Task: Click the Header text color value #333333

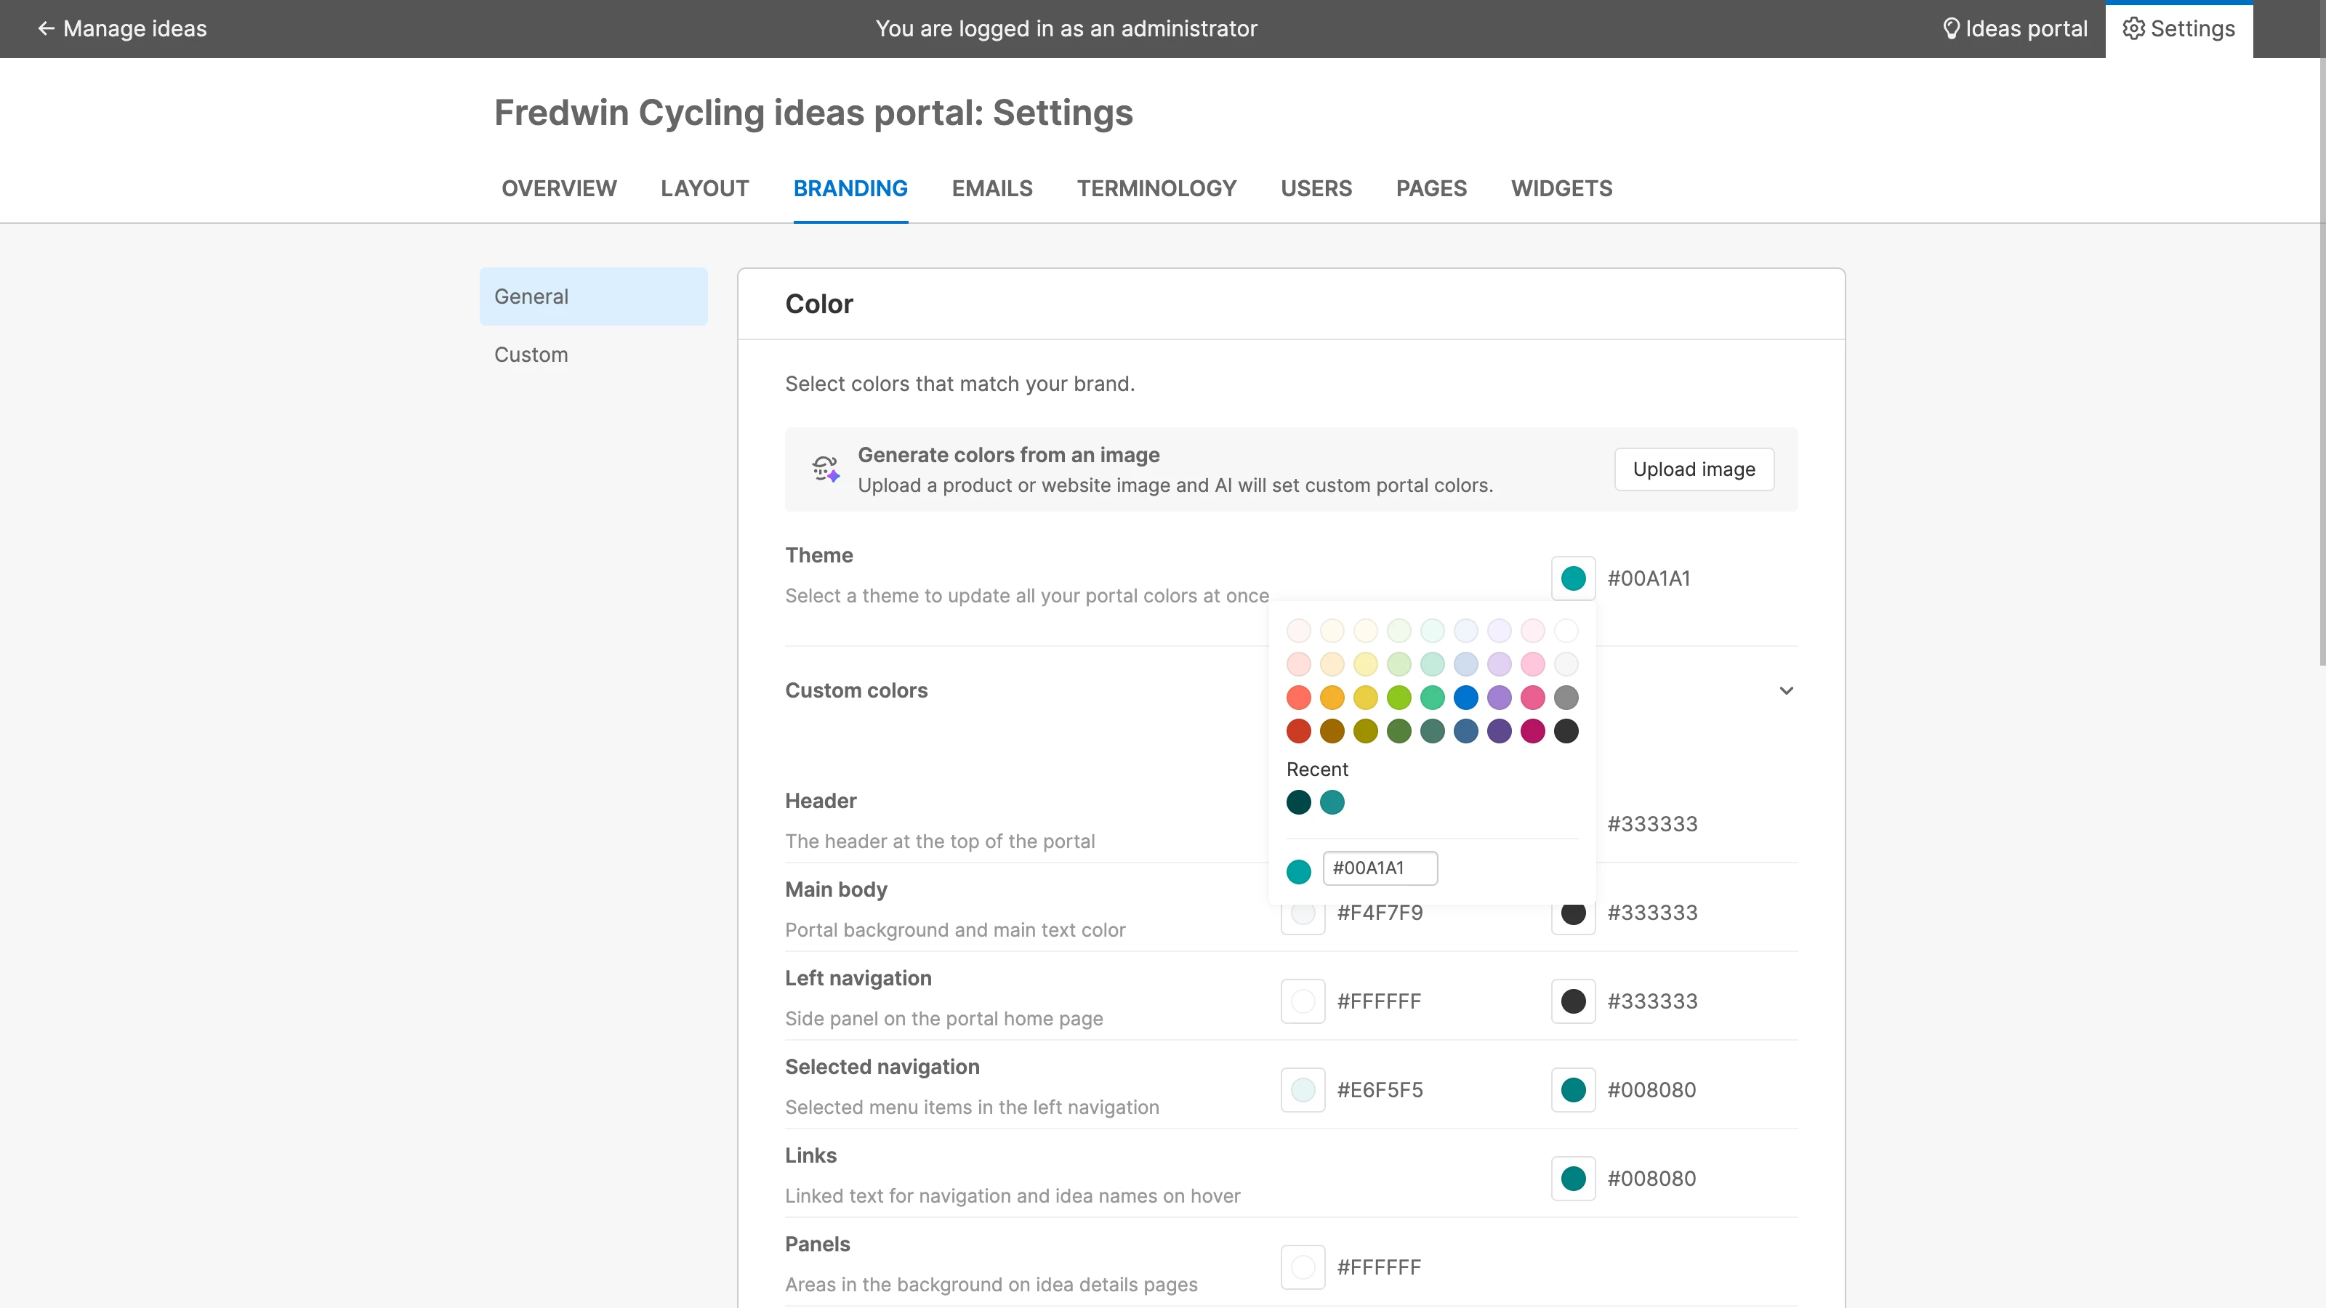Action: pyautogui.click(x=1651, y=824)
